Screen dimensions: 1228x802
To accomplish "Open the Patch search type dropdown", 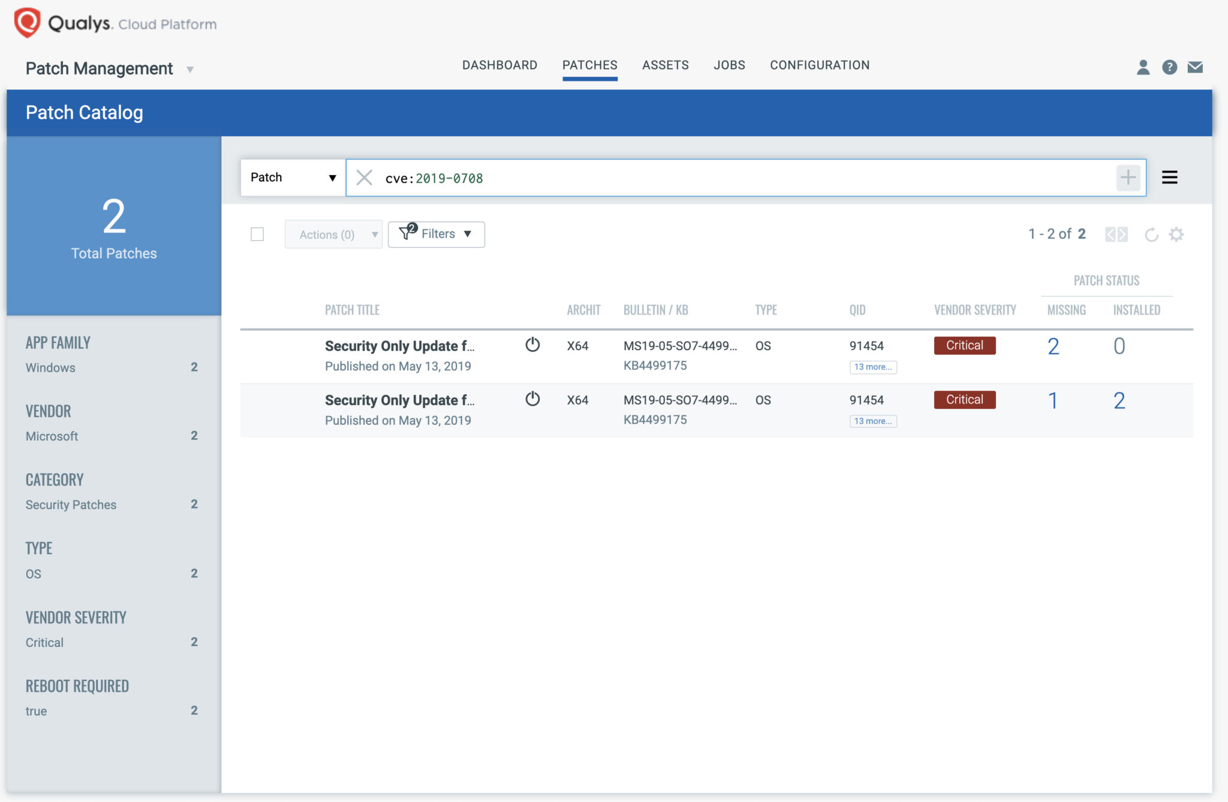I will coord(292,177).
